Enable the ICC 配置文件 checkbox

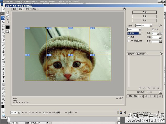click(x=128, y=41)
